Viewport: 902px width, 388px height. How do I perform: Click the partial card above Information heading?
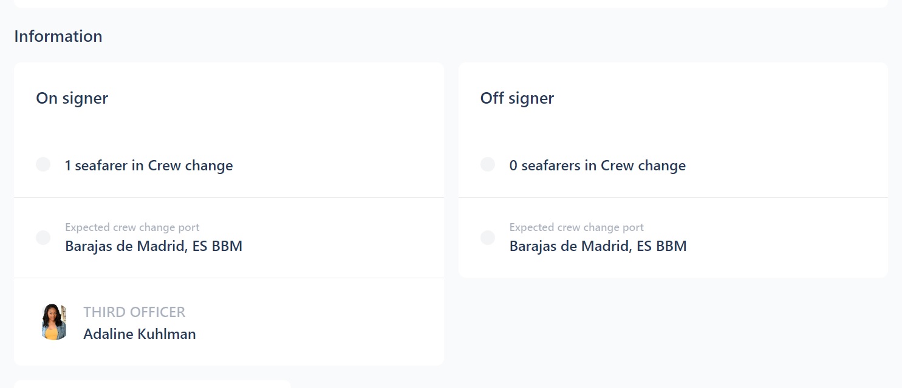450,3
